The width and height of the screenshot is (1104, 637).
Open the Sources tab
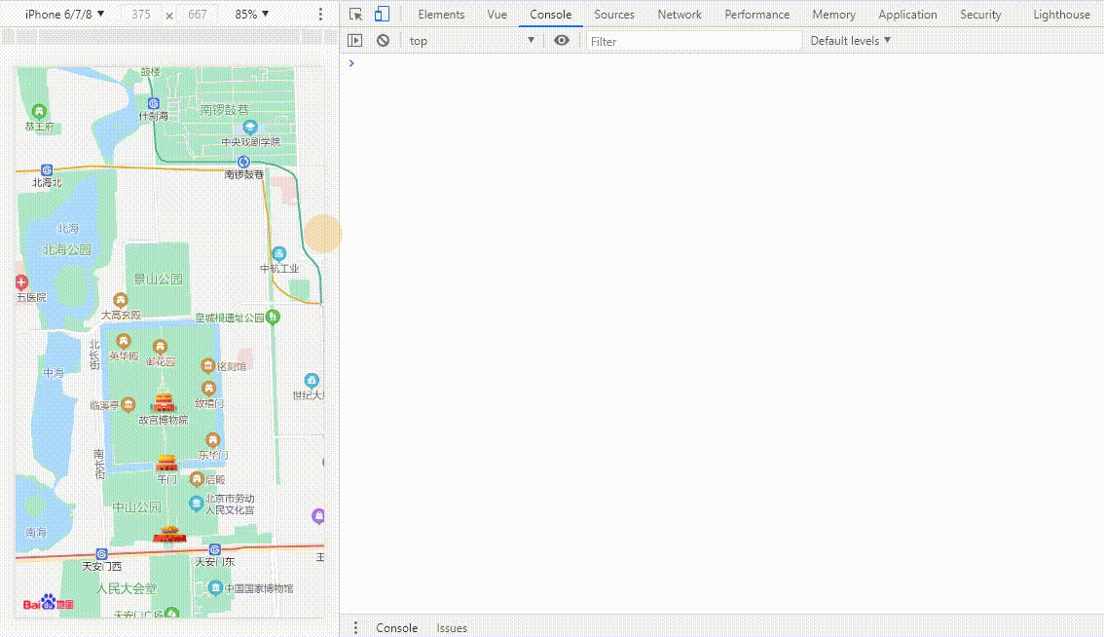[614, 14]
